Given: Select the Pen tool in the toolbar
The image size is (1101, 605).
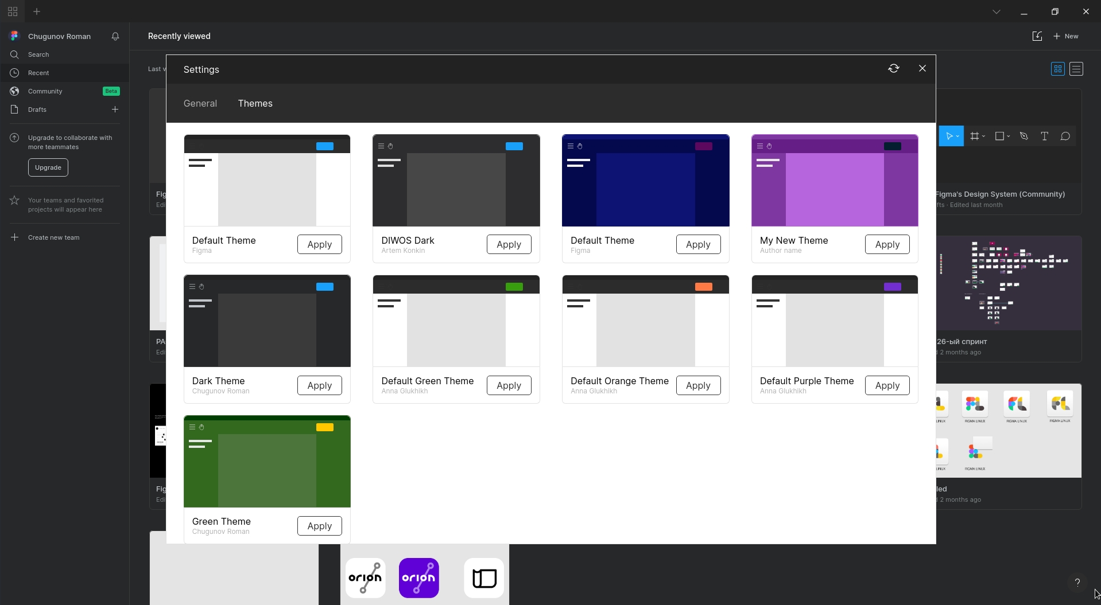Looking at the screenshot, I should pos(1024,136).
